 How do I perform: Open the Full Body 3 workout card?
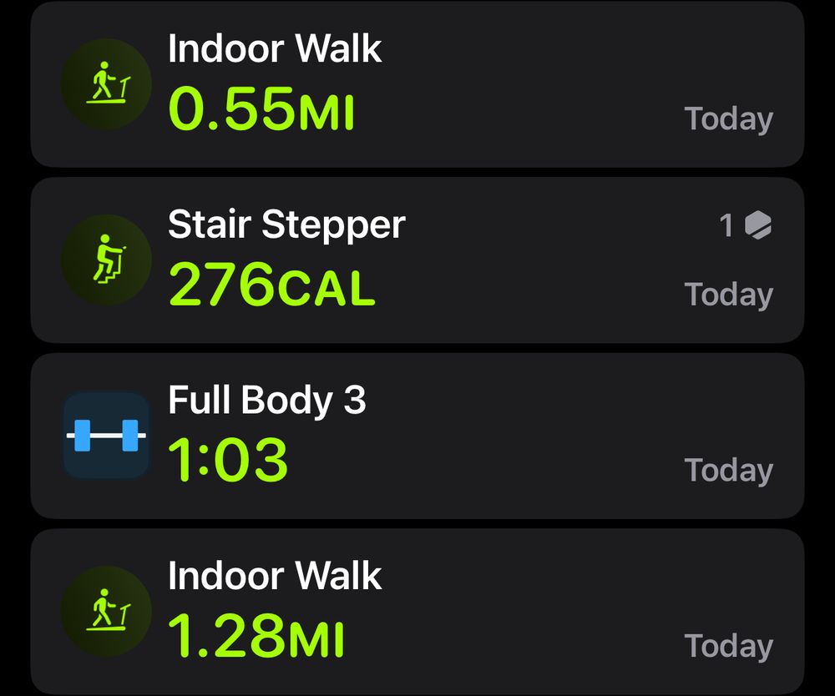click(x=417, y=435)
